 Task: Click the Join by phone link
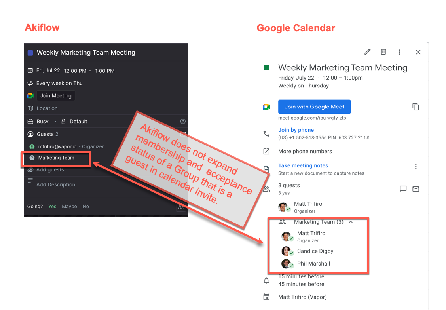pyautogui.click(x=296, y=130)
